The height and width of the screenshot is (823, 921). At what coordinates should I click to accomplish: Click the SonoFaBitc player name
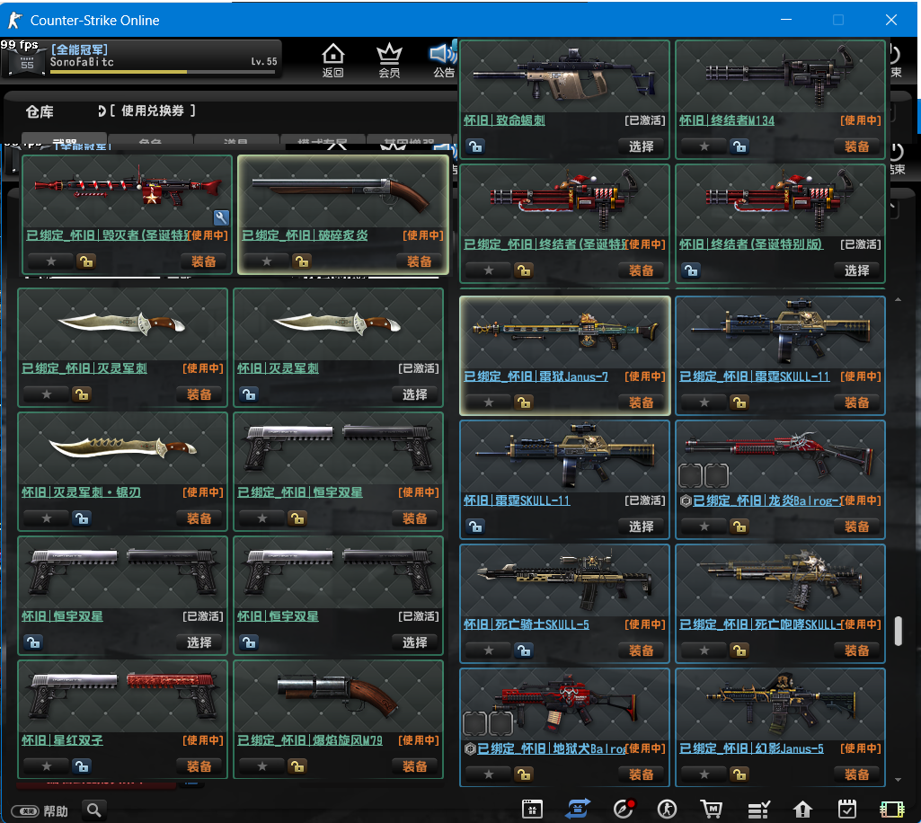tap(82, 62)
